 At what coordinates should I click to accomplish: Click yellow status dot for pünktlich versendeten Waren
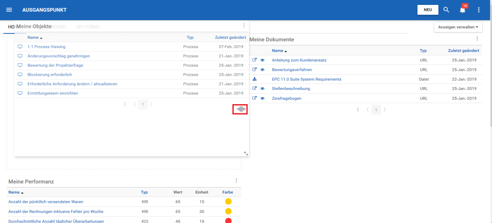tap(228, 201)
